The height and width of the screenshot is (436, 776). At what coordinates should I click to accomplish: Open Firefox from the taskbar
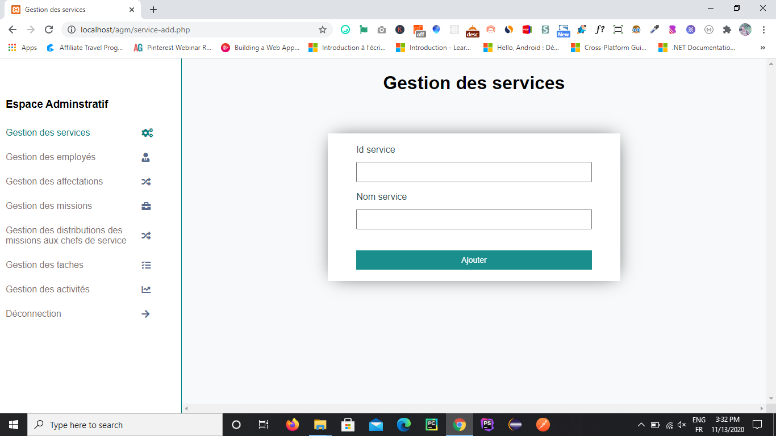coord(293,425)
